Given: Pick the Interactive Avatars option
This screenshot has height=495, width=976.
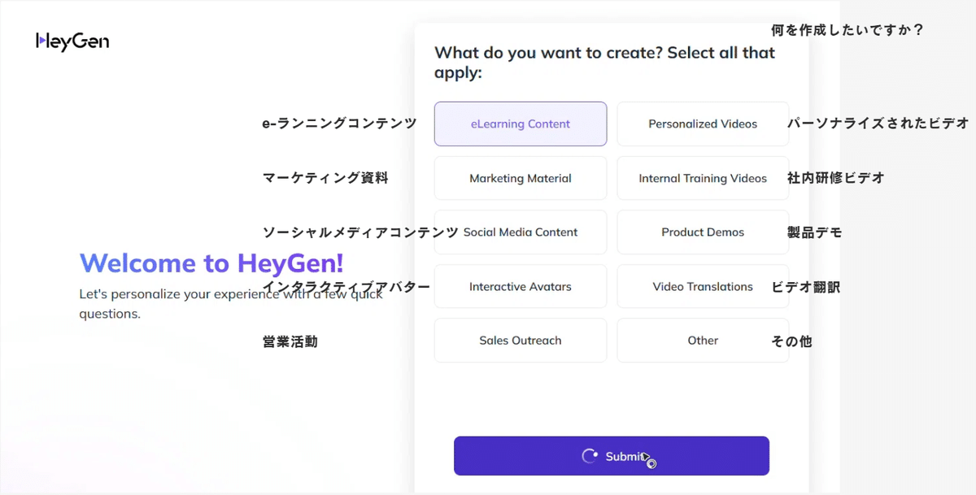Looking at the screenshot, I should [x=520, y=286].
